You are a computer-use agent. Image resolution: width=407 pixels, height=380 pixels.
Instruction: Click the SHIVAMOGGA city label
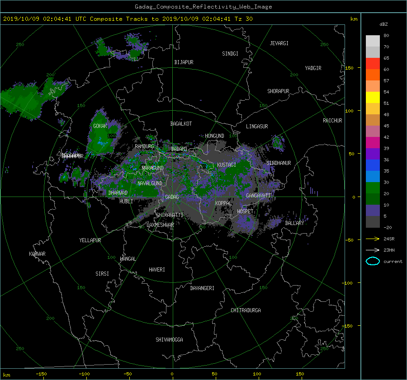169,340
